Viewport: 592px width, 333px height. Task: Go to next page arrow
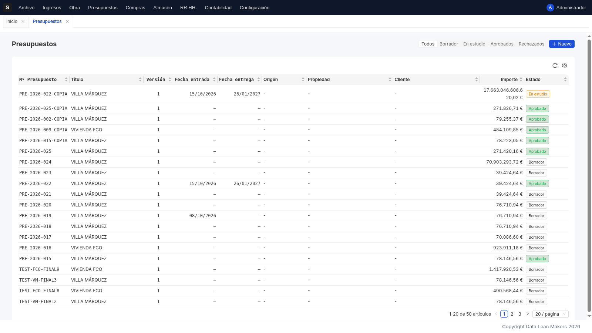click(528, 314)
